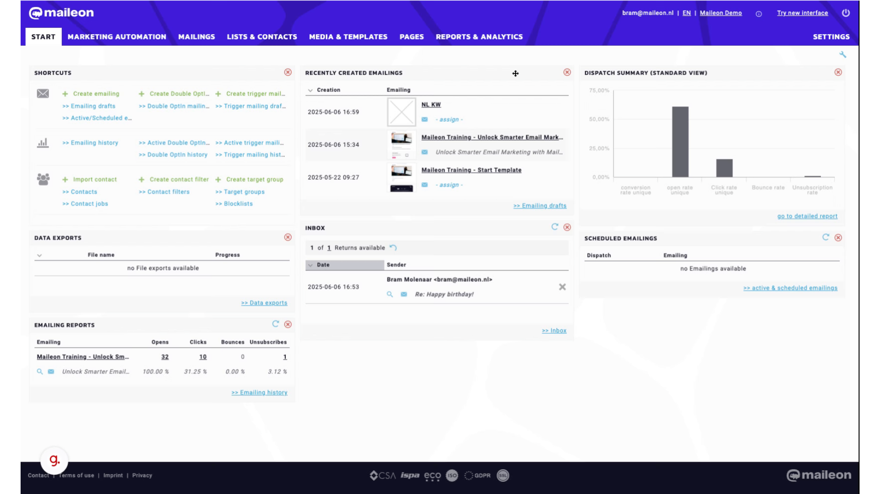Click the mail icon under Maileon Training - Start Template
879x494 pixels.
point(425,185)
